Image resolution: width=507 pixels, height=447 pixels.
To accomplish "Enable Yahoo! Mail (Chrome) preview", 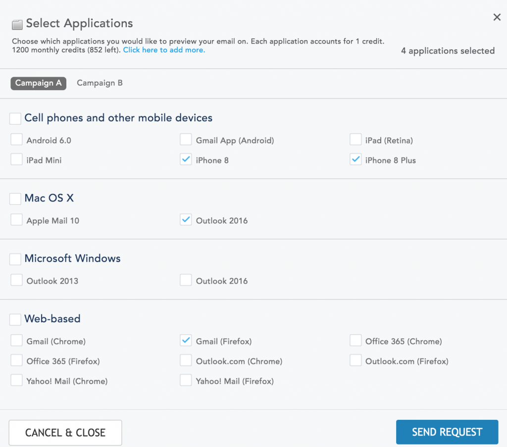I will click(16, 380).
